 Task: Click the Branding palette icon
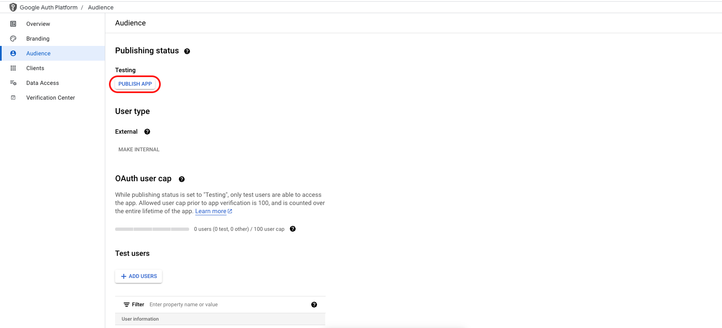pyautogui.click(x=13, y=39)
